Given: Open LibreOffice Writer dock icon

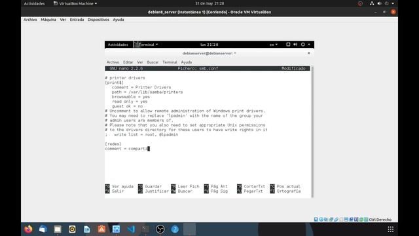Looking at the screenshot, I should tap(87, 229).
